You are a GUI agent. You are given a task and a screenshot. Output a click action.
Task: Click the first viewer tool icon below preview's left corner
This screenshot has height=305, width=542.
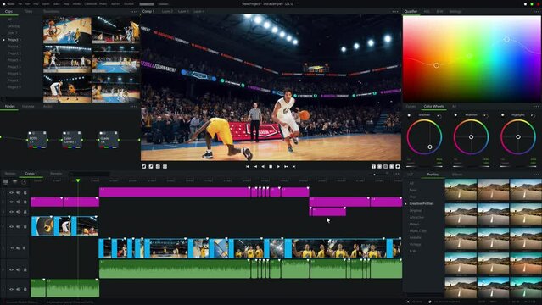pyautogui.click(x=144, y=167)
